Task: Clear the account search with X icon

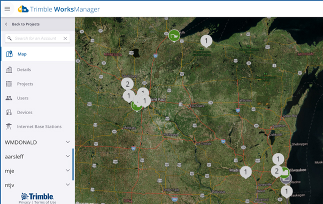Action: tap(65, 38)
